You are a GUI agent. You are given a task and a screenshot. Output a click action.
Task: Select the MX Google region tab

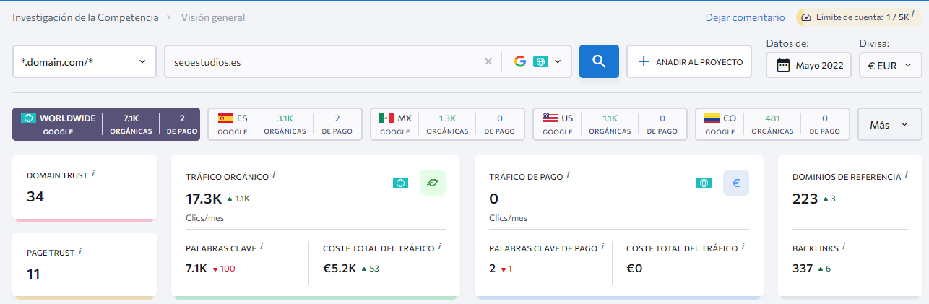coord(448,124)
